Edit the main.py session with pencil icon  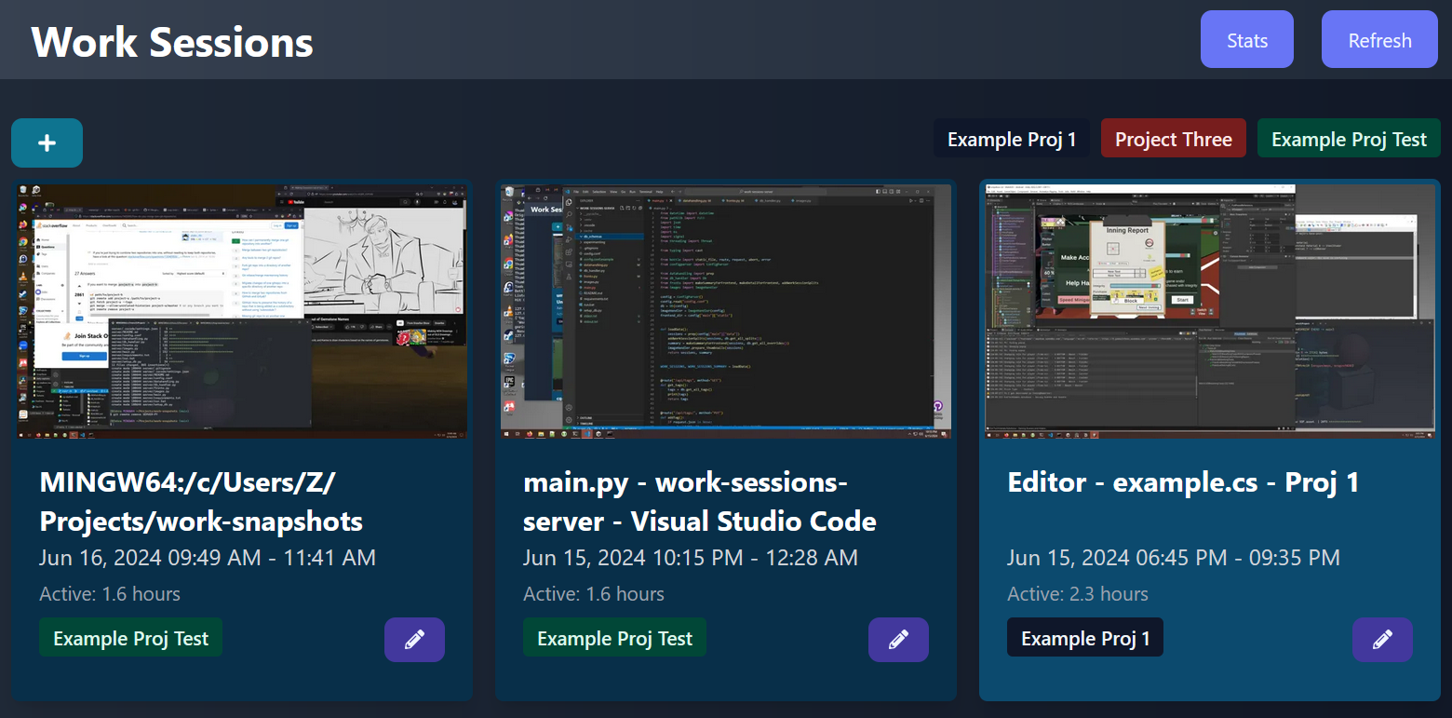pos(898,640)
